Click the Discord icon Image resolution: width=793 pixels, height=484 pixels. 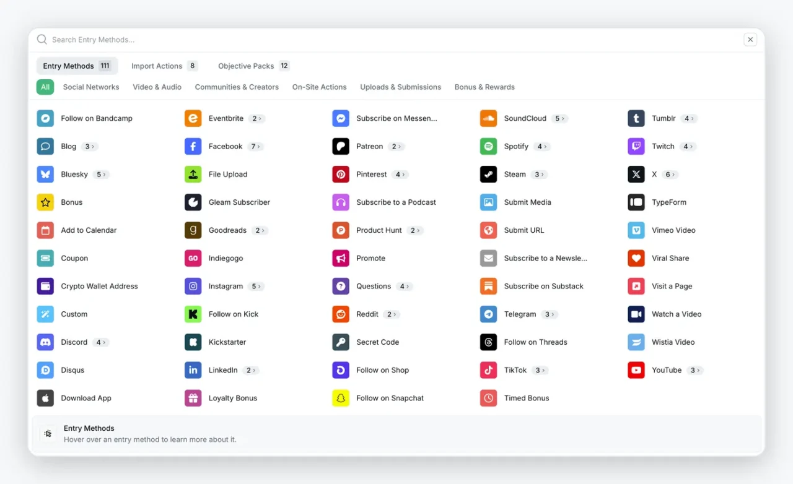click(45, 342)
